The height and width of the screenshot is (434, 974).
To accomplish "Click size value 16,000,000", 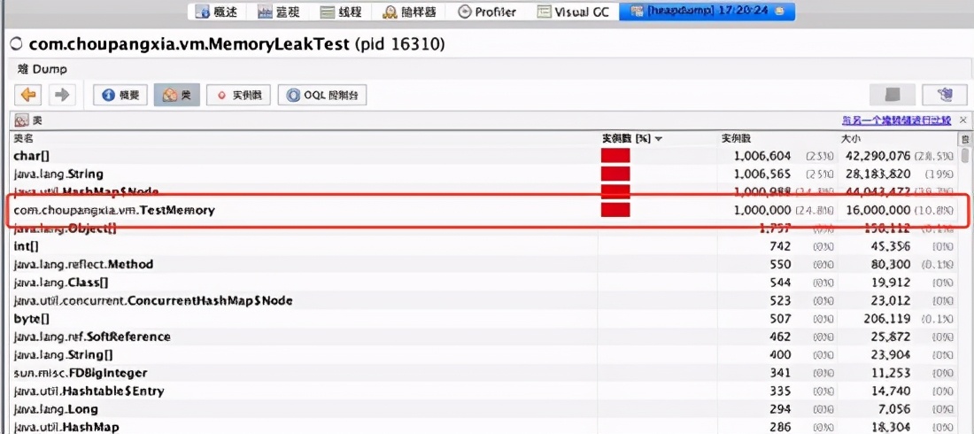I will point(878,210).
